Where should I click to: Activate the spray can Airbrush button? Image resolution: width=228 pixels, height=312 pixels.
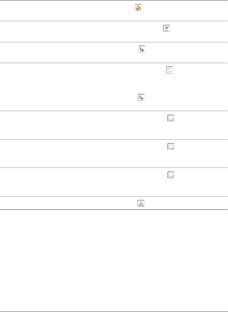click(167, 28)
